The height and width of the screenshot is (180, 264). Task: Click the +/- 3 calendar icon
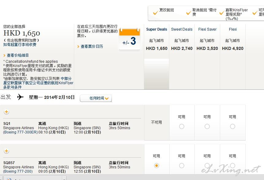pyautogui.click(x=129, y=39)
